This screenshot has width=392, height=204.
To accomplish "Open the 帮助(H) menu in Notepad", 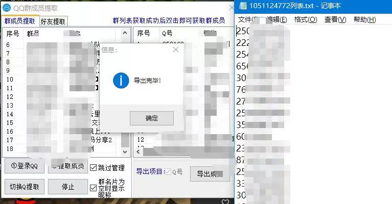I will tap(364, 20).
